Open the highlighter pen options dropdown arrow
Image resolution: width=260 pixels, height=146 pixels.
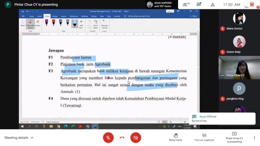pos(77,27)
